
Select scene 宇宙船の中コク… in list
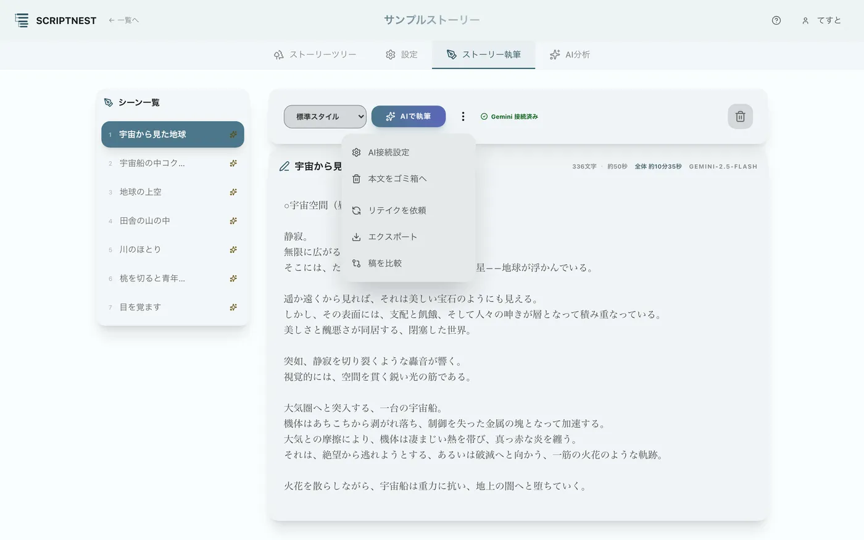[x=173, y=164]
